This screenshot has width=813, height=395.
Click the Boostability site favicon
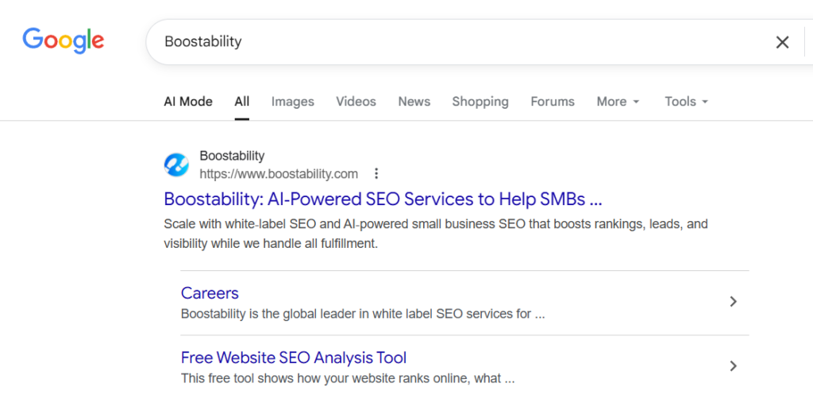point(176,165)
